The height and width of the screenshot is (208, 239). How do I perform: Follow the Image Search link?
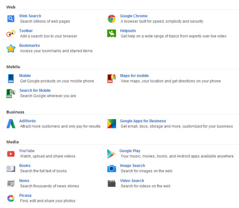[133, 166]
